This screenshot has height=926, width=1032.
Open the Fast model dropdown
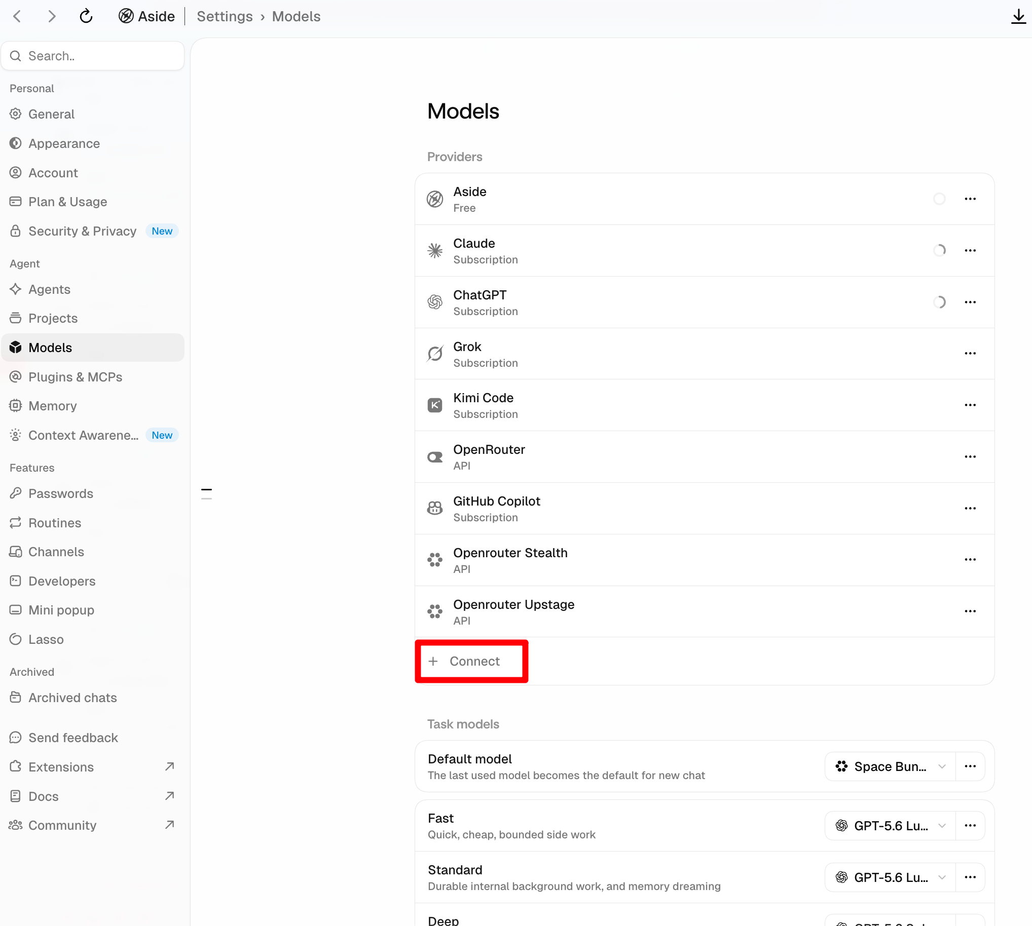pos(890,826)
